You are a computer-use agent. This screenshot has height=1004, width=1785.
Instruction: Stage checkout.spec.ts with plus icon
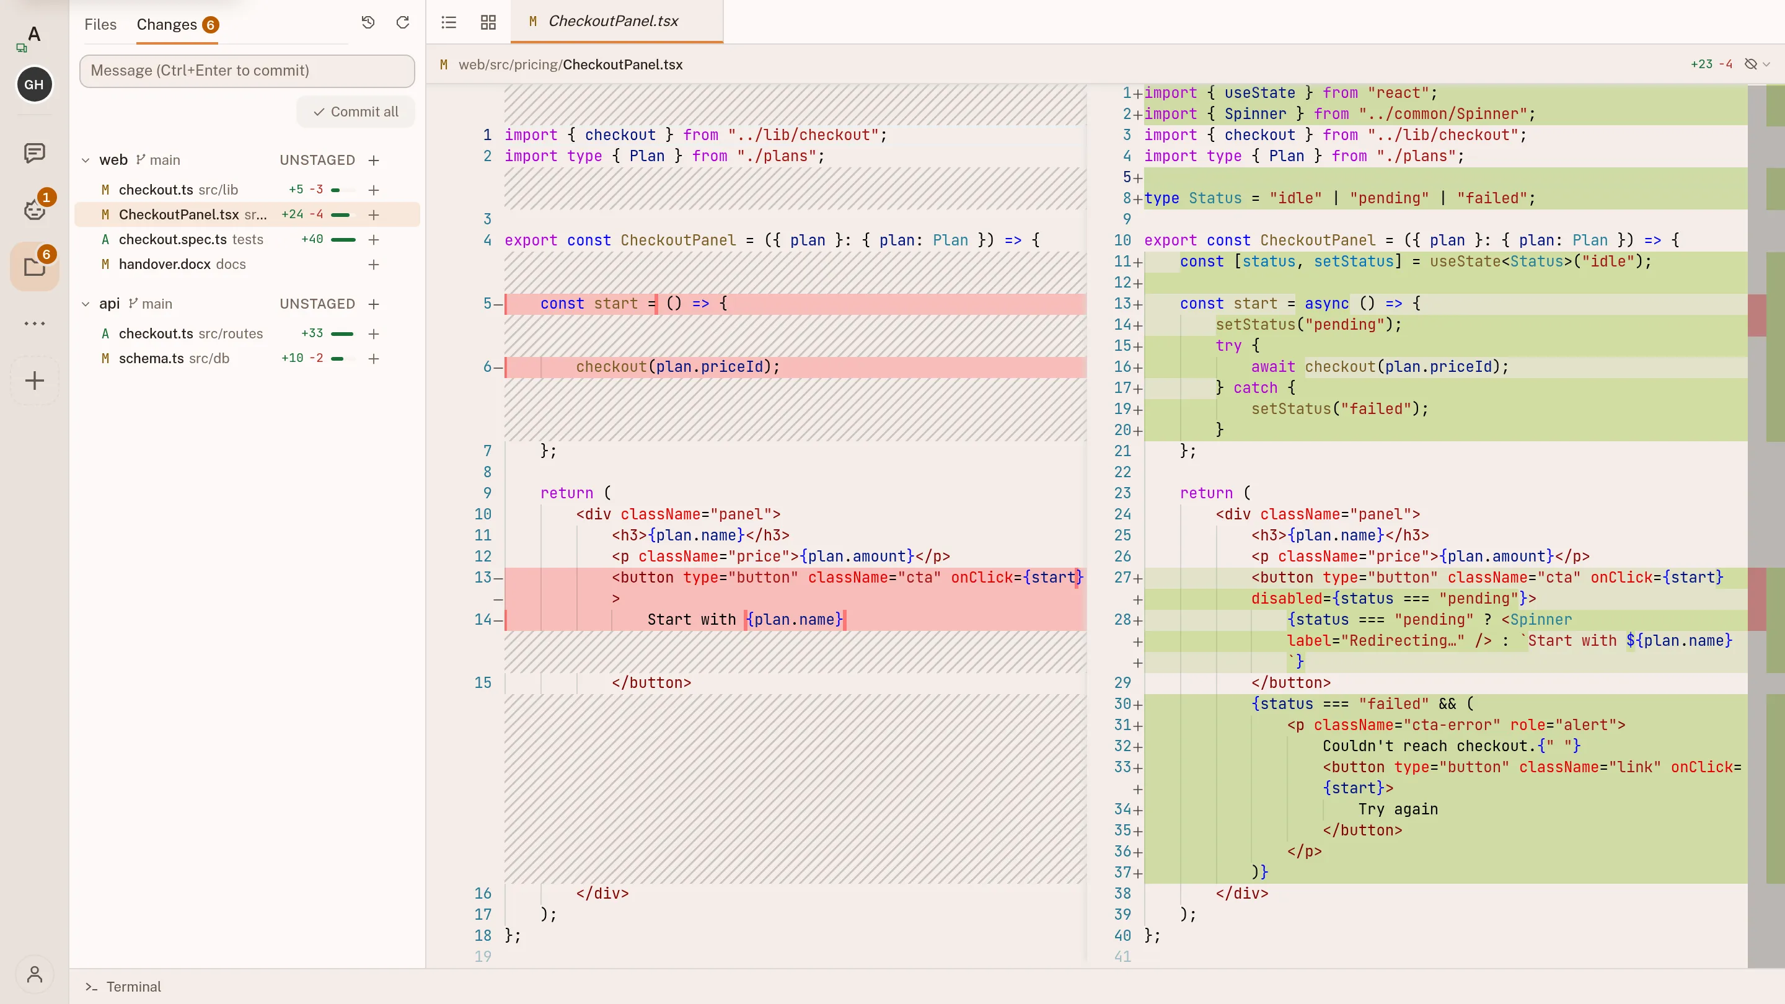point(374,240)
